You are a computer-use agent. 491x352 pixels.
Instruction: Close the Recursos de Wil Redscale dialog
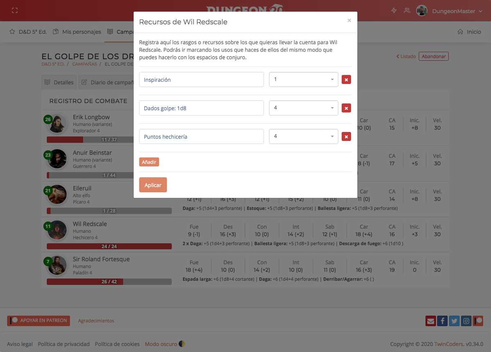tap(349, 20)
